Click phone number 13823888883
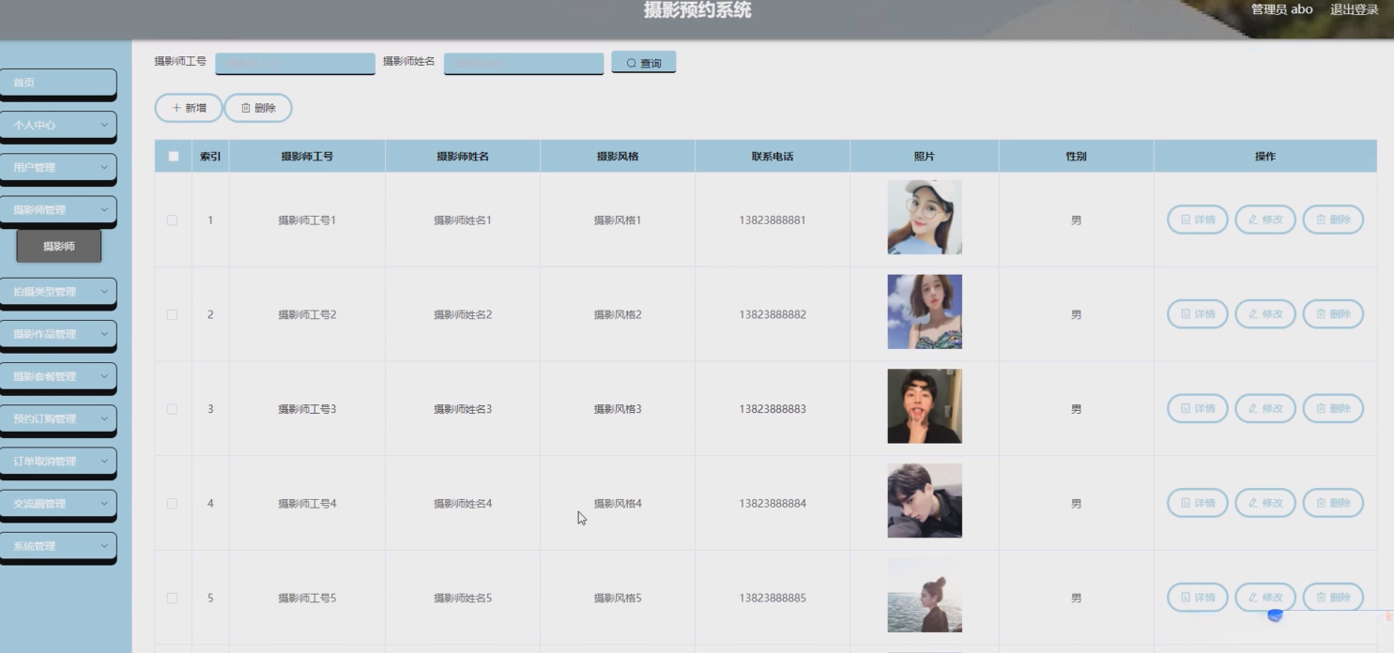Image resolution: width=1394 pixels, height=653 pixels. 773,409
